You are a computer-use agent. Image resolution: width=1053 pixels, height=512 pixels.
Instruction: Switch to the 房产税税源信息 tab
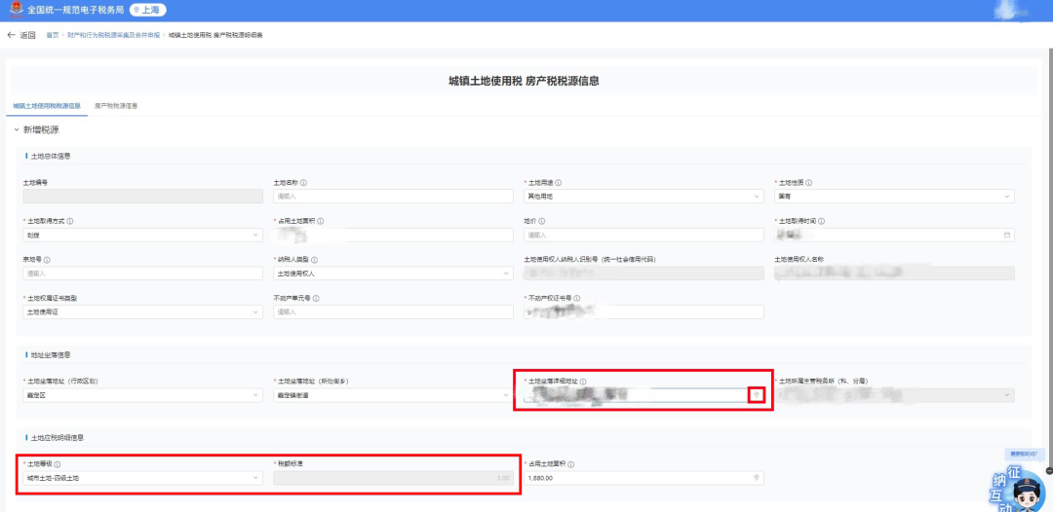[116, 105]
